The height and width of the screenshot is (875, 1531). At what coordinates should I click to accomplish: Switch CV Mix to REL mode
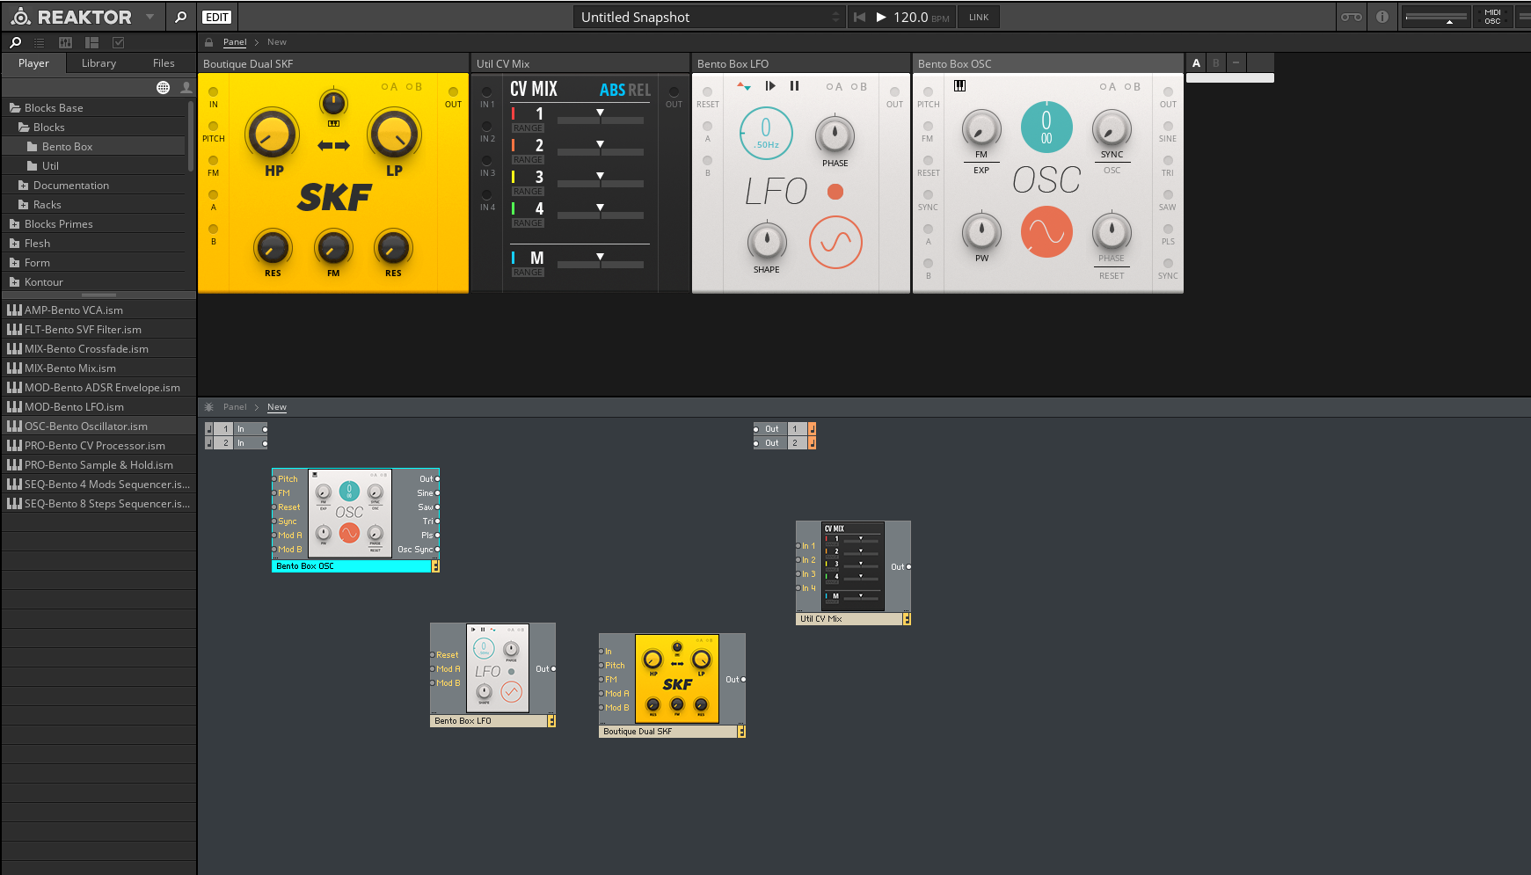coord(639,90)
